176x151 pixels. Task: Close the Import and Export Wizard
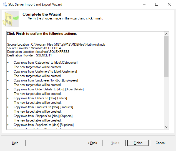[x=169, y=4]
